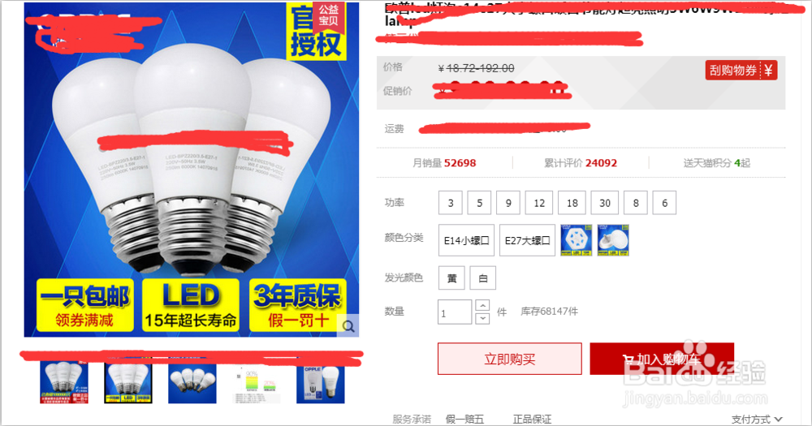
Task: Click 立即购买 buy now button
Action: coord(510,359)
